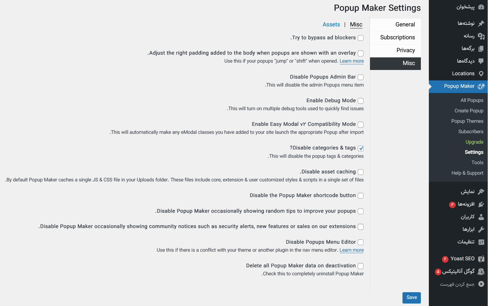Open the Media library icon
The height and width of the screenshot is (306, 488).
coord(481,36)
